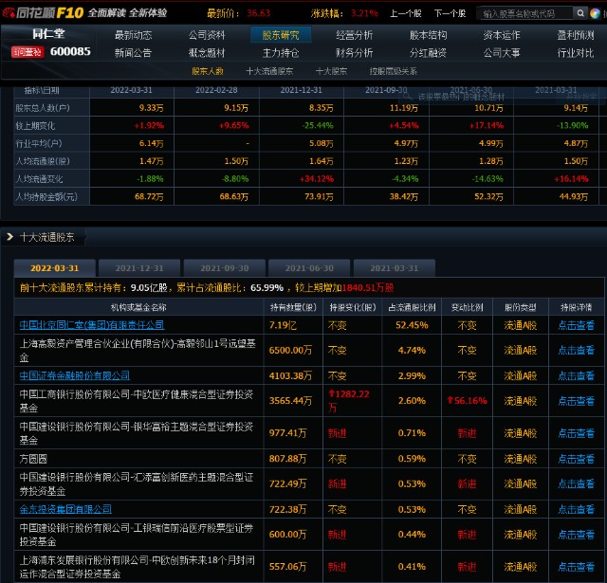The width and height of the screenshot is (607, 583).
Task: Open the 最新动态 menu
Action: (x=133, y=35)
